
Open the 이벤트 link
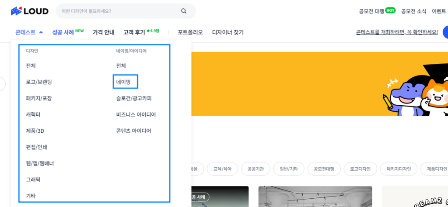point(439,11)
